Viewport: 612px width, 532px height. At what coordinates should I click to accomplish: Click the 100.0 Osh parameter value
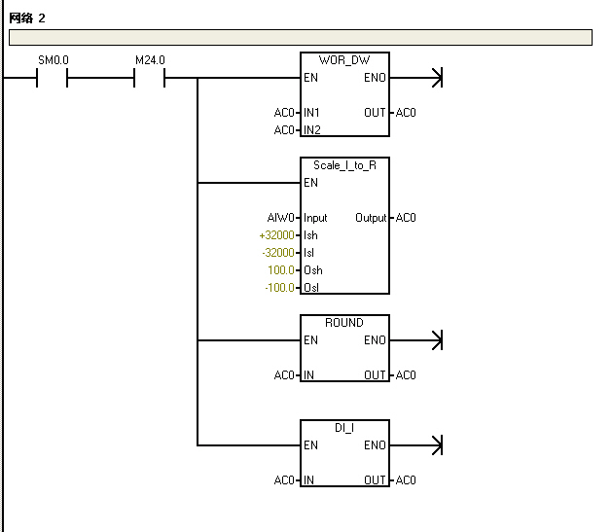(x=281, y=270)
